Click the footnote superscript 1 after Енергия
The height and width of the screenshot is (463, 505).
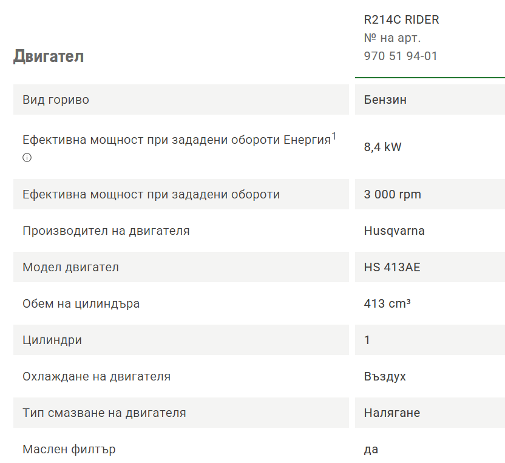[334, 136]
